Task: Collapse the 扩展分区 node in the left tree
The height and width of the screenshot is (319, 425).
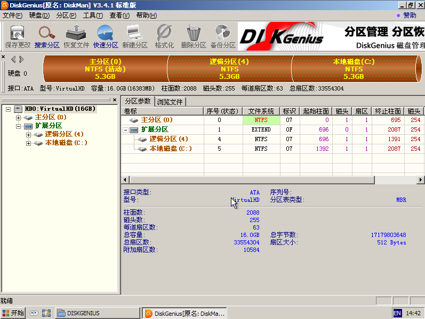Action: [x=18, y=126]
